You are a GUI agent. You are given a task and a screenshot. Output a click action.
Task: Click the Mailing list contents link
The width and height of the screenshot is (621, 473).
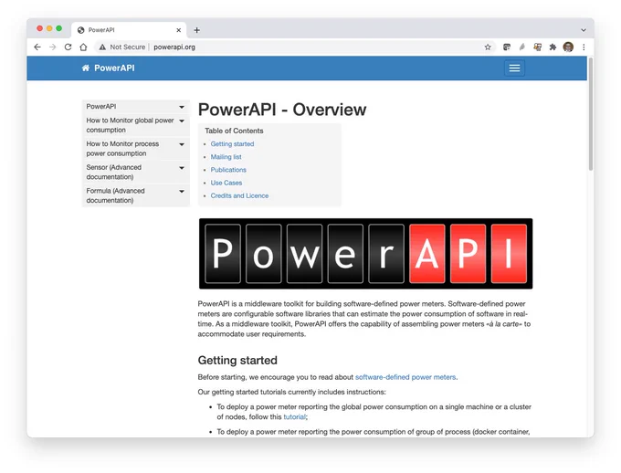point(226,157)
